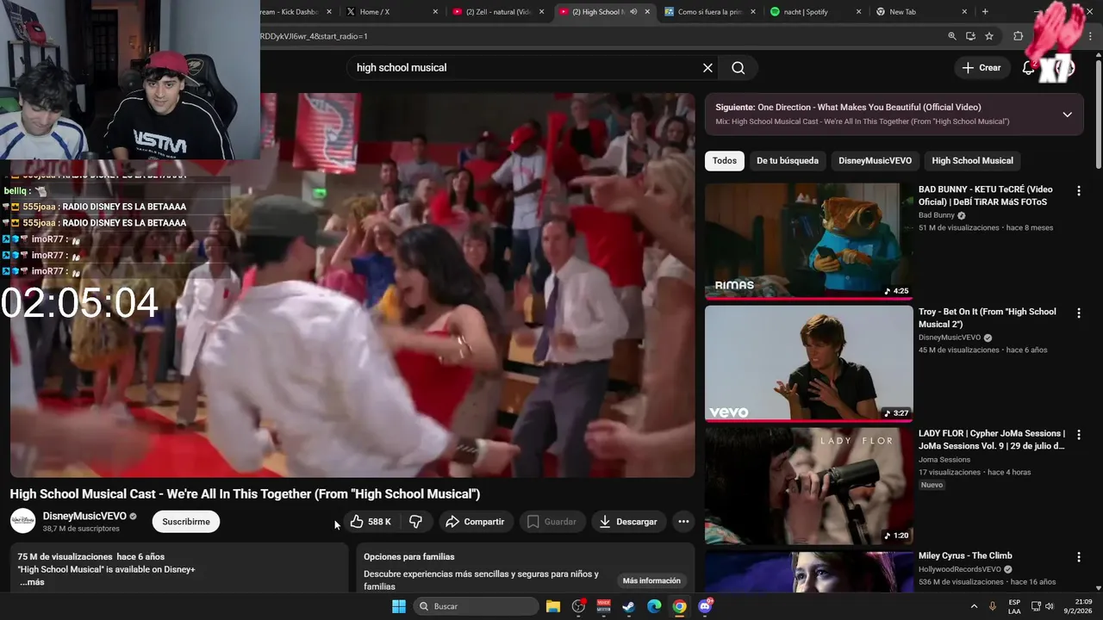Like the video with 588 K likes
The image size is (1103, 620).
pyautogui.click(x=371, y=522)
